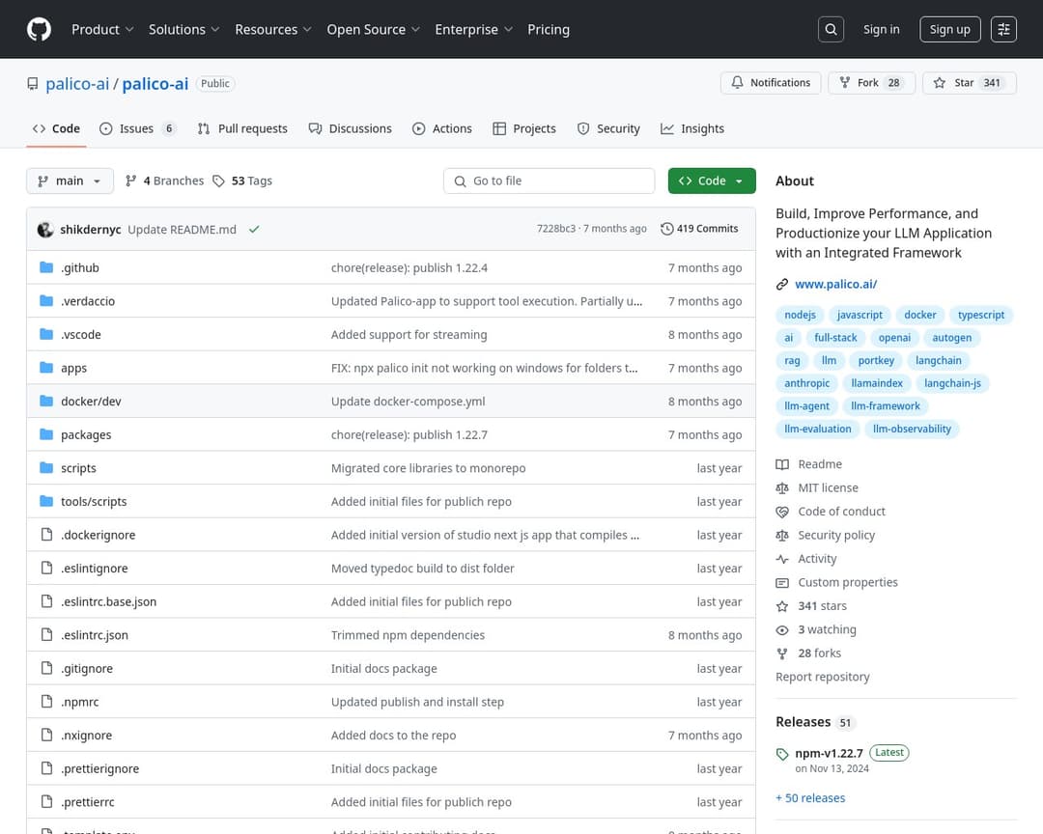Open shikdernyc avatar next to latest commit
1043x834 pixels.
click(x=45, y=230)
